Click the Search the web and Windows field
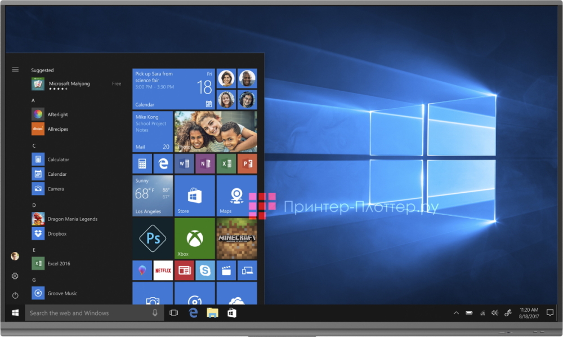This screenshot has height=337, width=563. 90,312
